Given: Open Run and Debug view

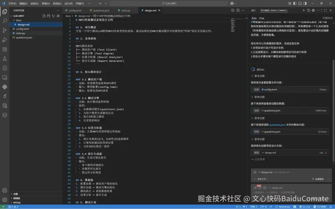Looking at the screenshot, I should (5, 40).
